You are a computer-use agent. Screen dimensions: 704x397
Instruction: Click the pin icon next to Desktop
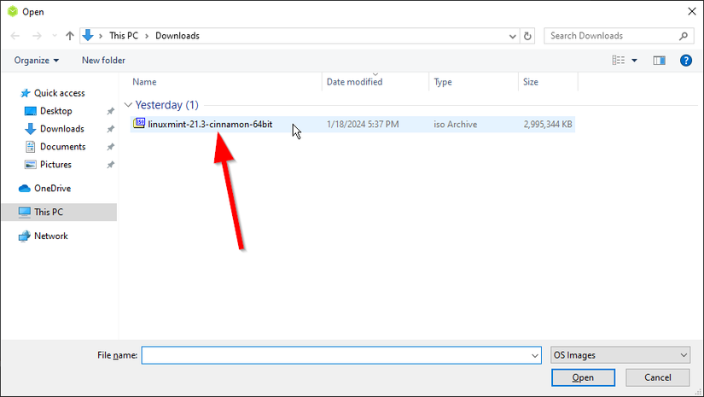click(110, 111)
